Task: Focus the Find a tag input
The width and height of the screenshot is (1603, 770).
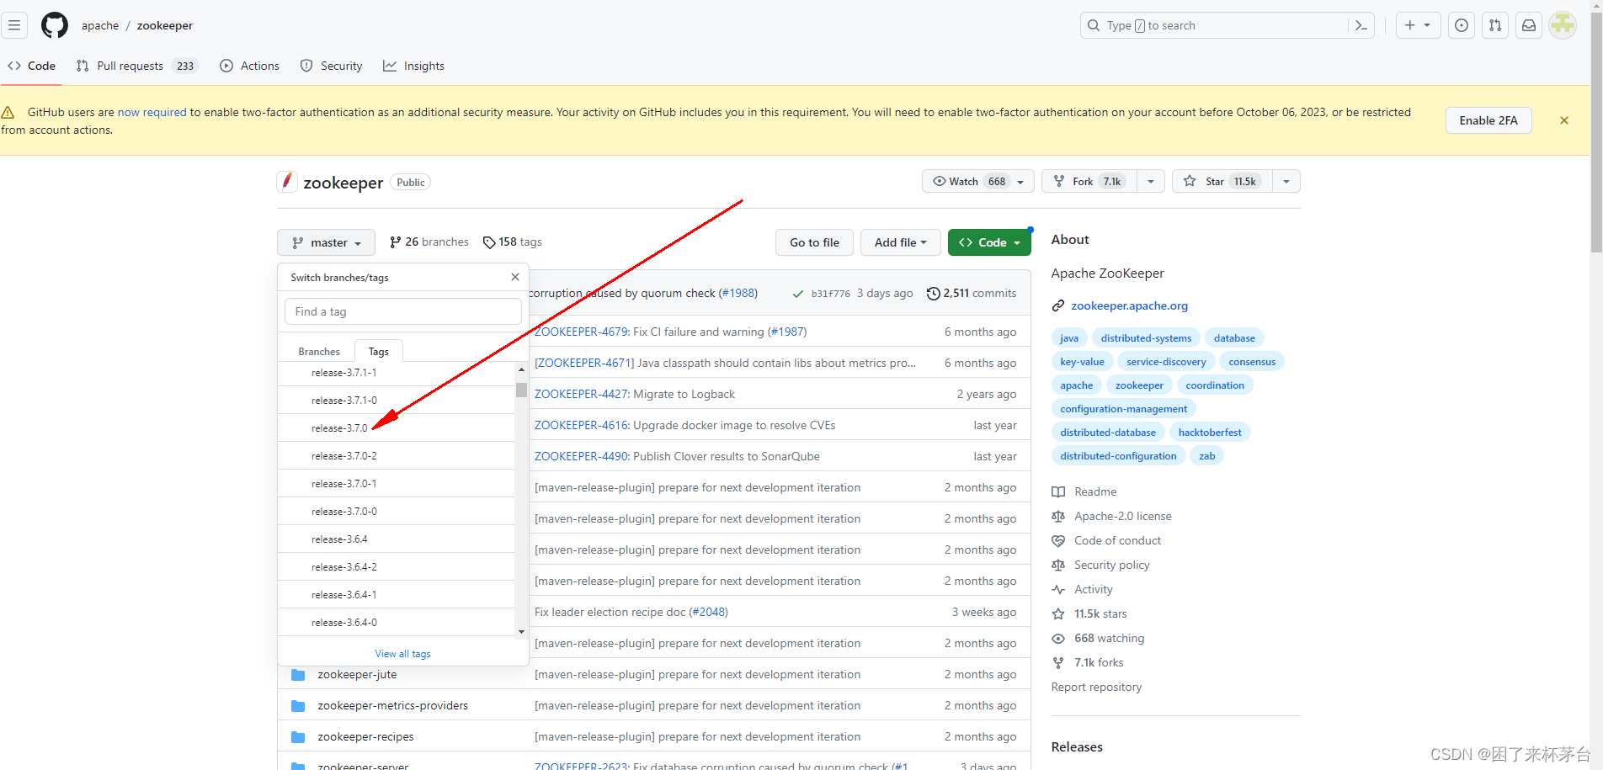Action: [403, 311]
